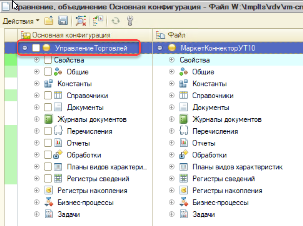Click the Регистры сведений grid icon in left tree
This screenshot has height=226, width=303.
point(58,178)
